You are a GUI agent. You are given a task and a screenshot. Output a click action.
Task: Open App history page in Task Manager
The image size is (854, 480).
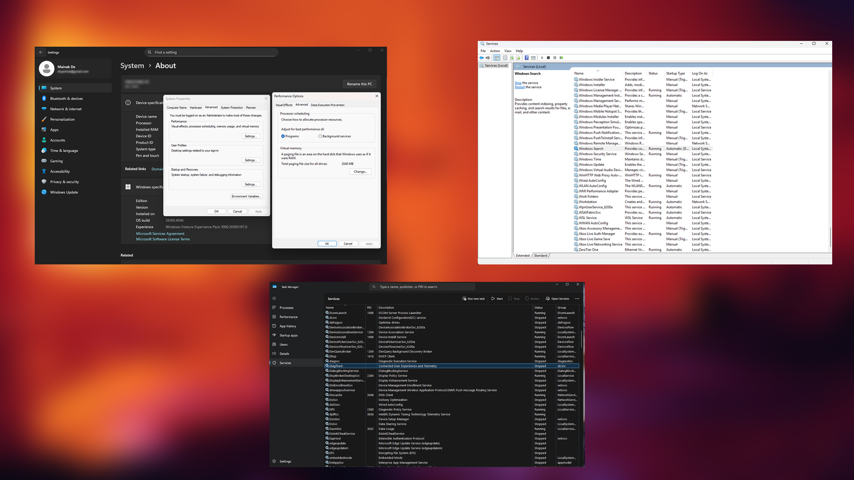[296, 326]
